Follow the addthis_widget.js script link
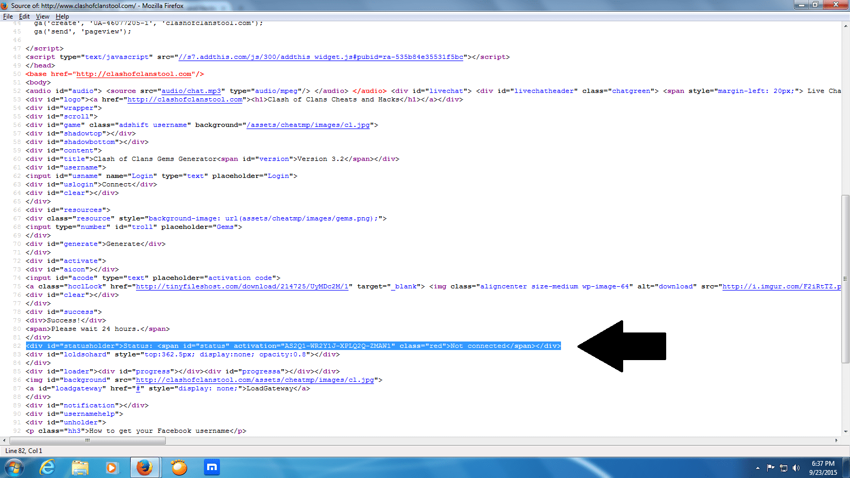 (x=321, y=57)
